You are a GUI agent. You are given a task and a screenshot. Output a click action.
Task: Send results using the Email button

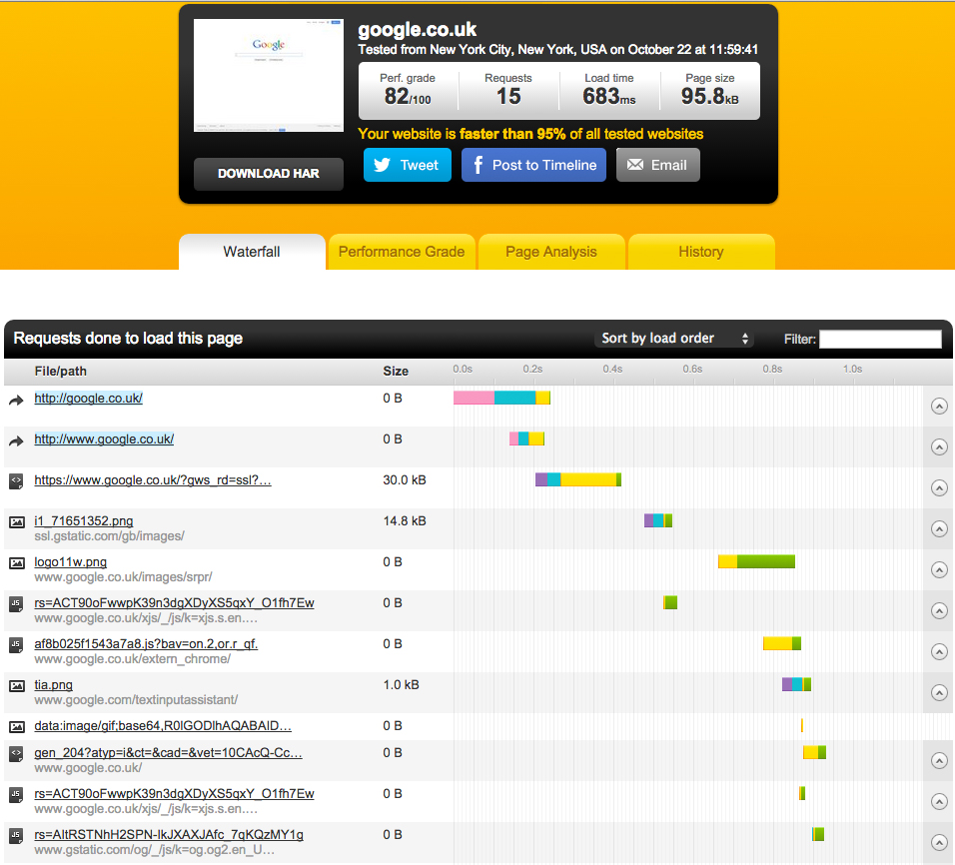tap(657, 165)
